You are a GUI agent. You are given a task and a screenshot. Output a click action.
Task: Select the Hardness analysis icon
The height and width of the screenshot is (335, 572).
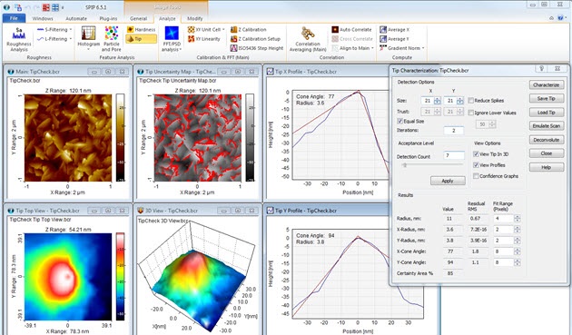point(131,30)
